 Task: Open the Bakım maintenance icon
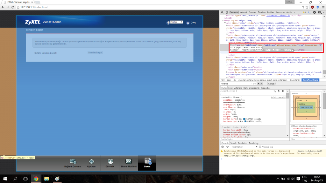tap(147, 162)
